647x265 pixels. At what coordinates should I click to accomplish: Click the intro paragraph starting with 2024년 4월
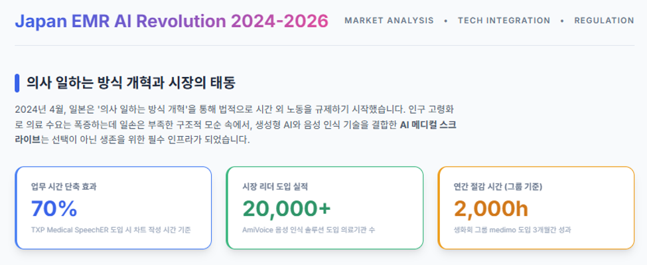(236, 125)
